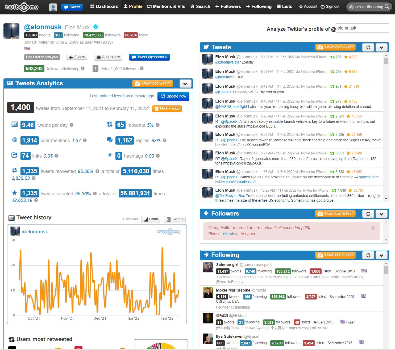Screen dimensions: 395x350
Task: Click help icon next to followers/following ratio
Action: 83,68
